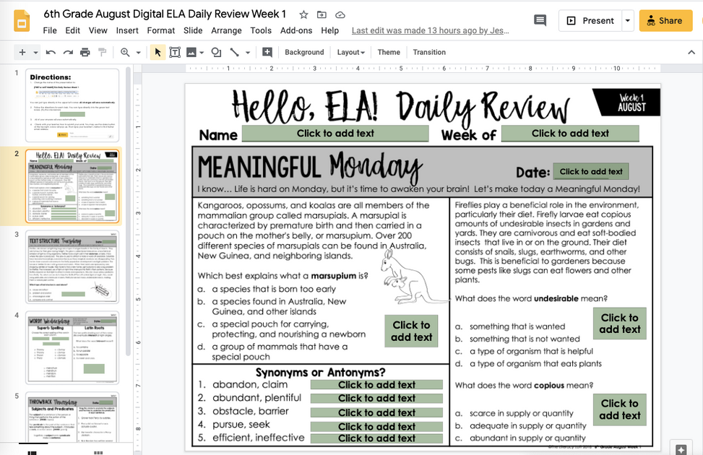Star this presentation
The height and width of the screenshot is (455, 703).
coord(303,14)
